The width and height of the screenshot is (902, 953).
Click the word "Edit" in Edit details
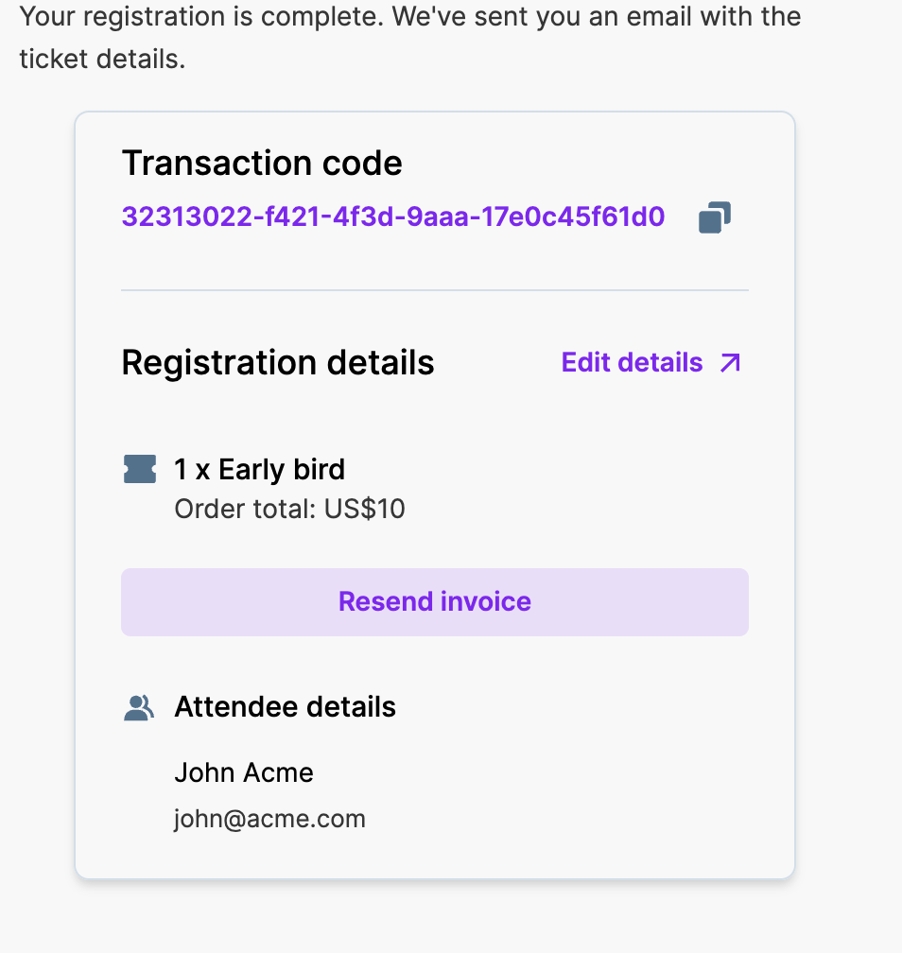pyautogui.click(x=584, y=363)
